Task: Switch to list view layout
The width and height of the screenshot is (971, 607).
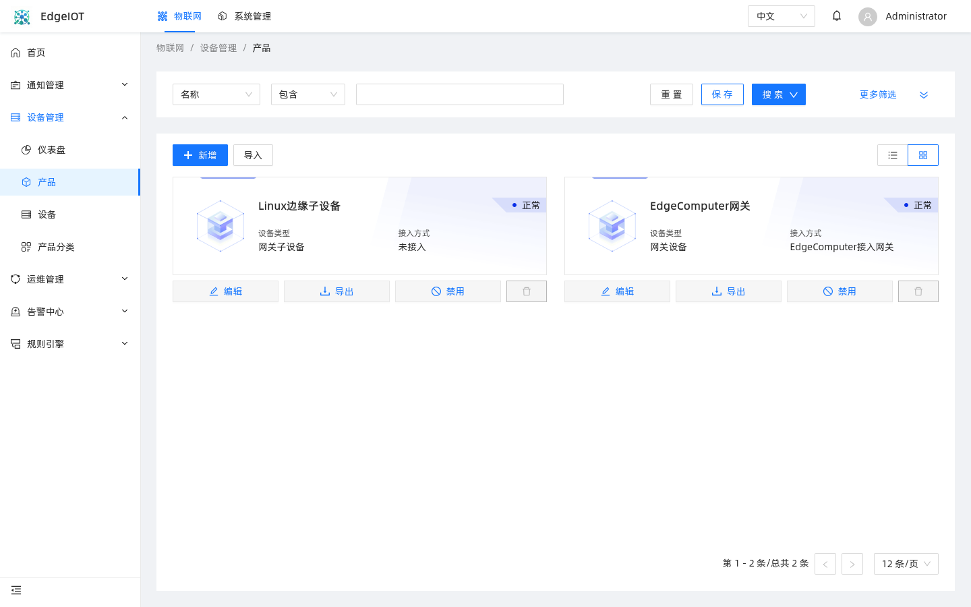Action: pos(893,155)
